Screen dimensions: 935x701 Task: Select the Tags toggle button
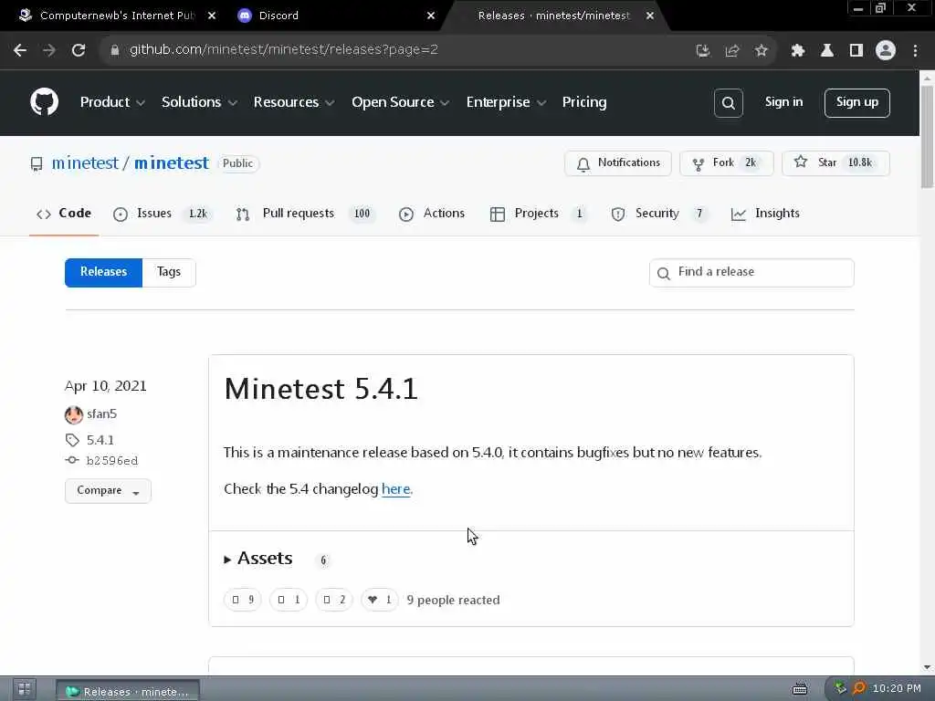(169, 272)
